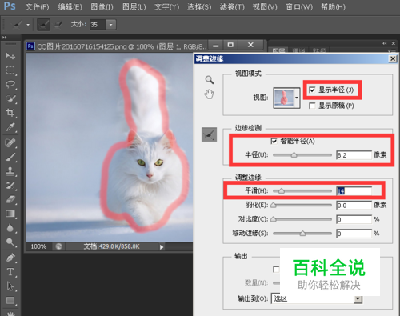The image size is (400, 316).
Task: Select the Move tool in toolbar
Action: coord(10,55)
